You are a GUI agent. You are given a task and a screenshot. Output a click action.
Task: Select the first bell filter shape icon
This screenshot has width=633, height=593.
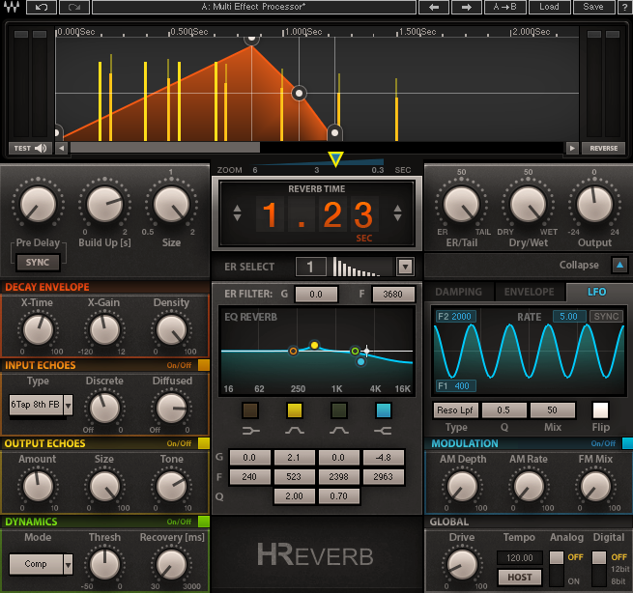[x=295, y=431]
